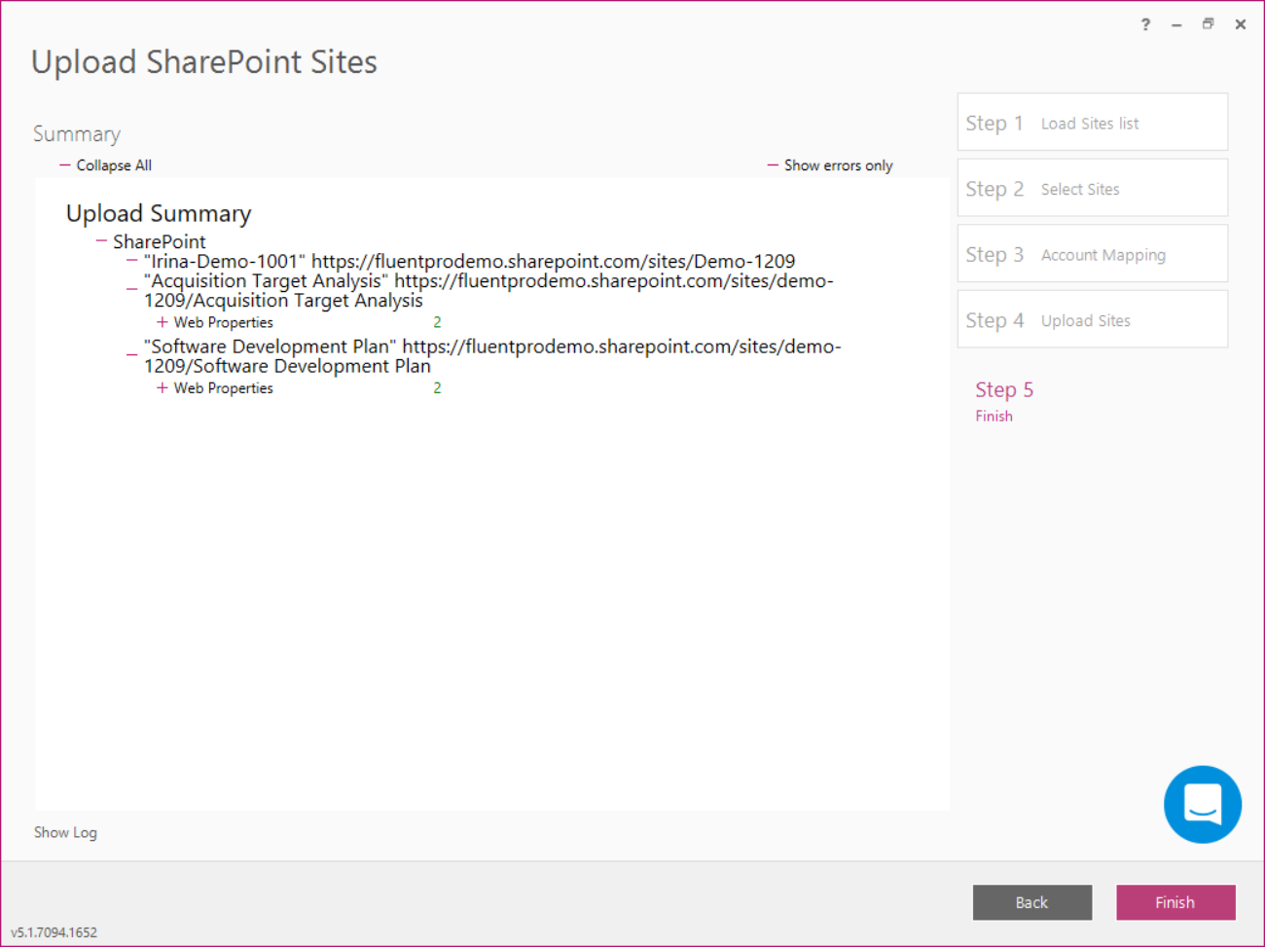
Task: Close the Upload SharePoint Sites window
Action: point(1241,24)
